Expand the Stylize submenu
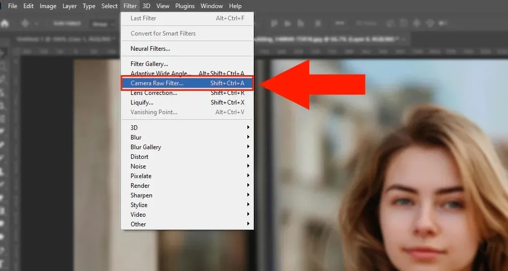Viewport: 508px width, 271px height. 187,205
